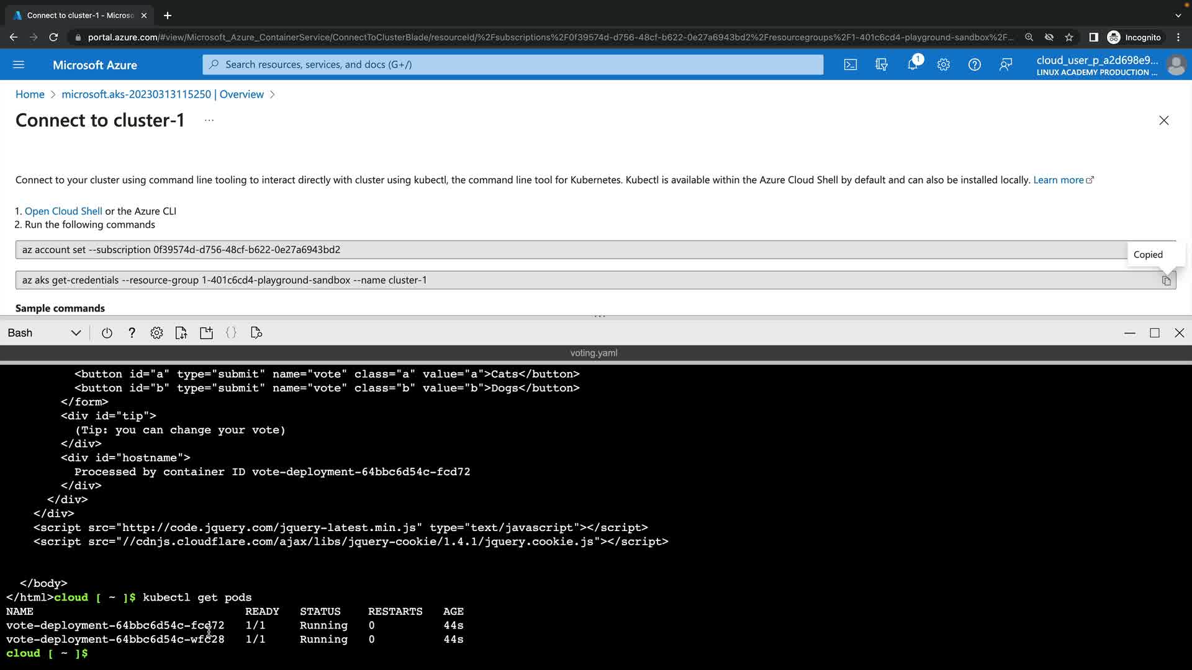Open the Support and help question icon
1192x670 pixels.
coord(975,65)
